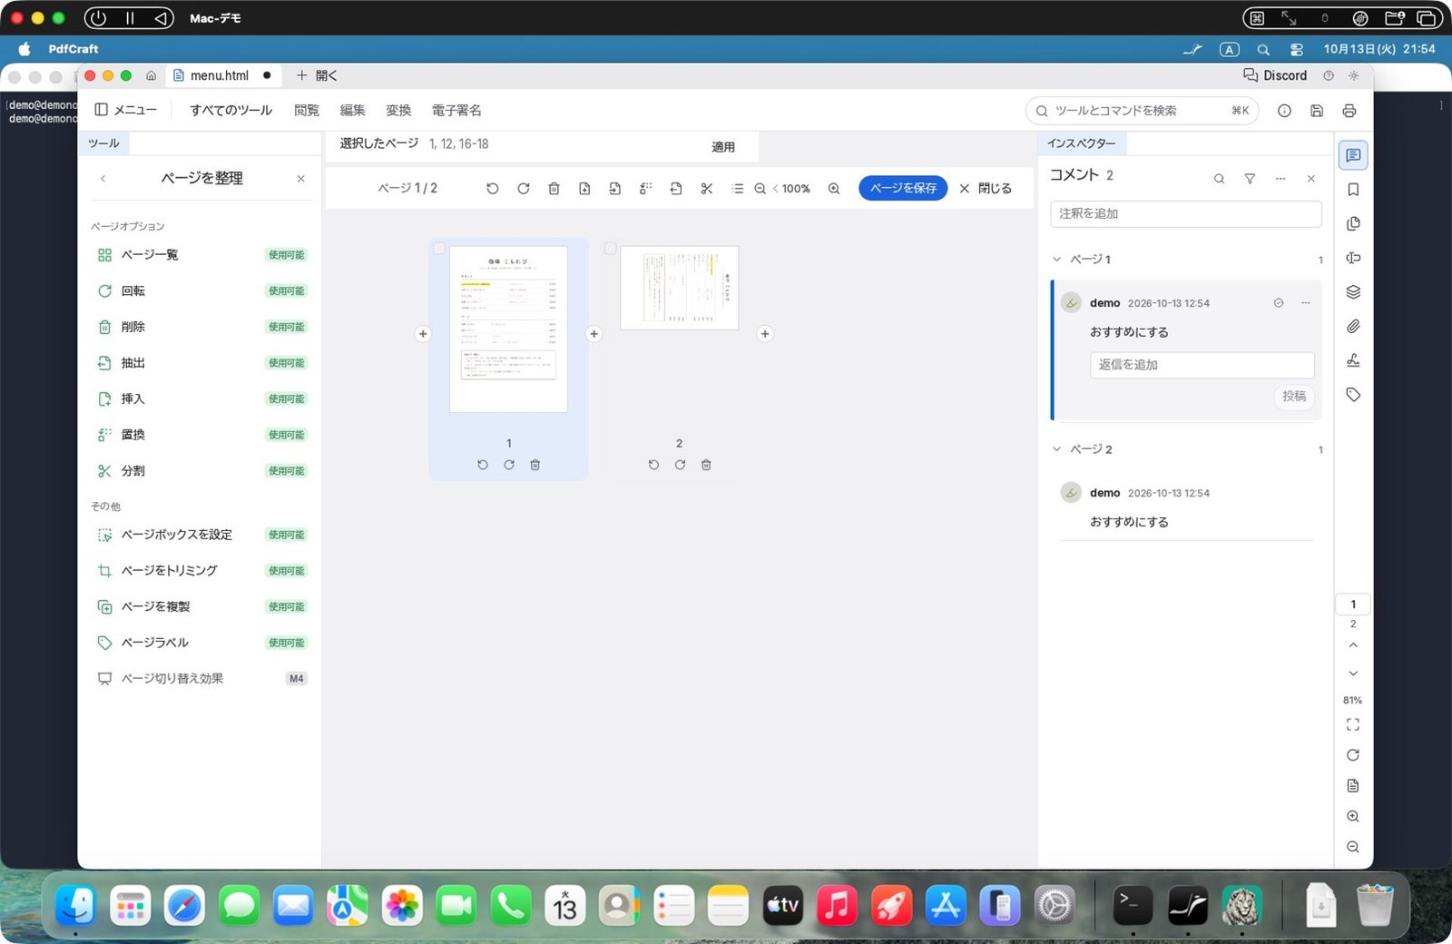This screenshot has height=944, width=1452.
Task: Click the 適用 button for selected pages
Action: tap(723, 147)
